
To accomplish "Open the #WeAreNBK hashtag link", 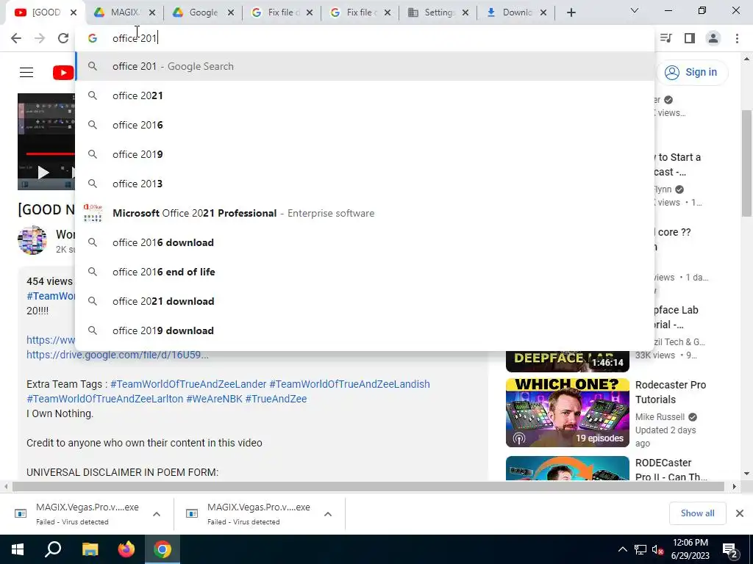I will (x=214, y=399).
